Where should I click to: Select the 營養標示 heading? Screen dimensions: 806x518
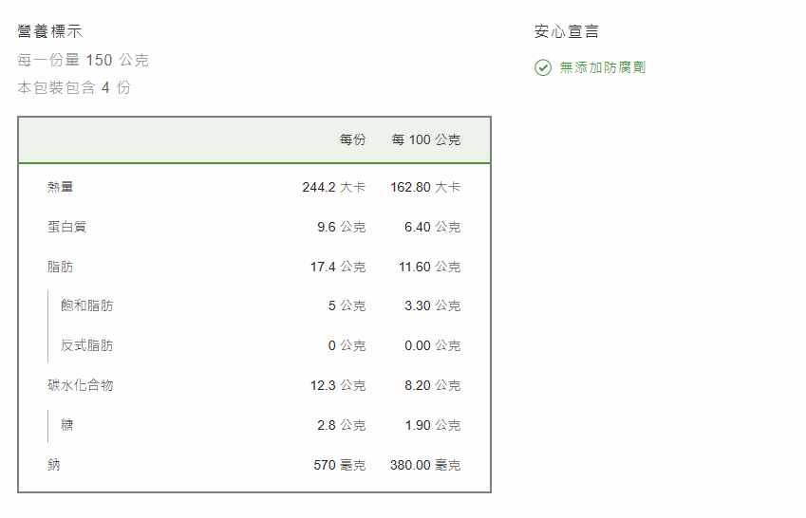49,31
